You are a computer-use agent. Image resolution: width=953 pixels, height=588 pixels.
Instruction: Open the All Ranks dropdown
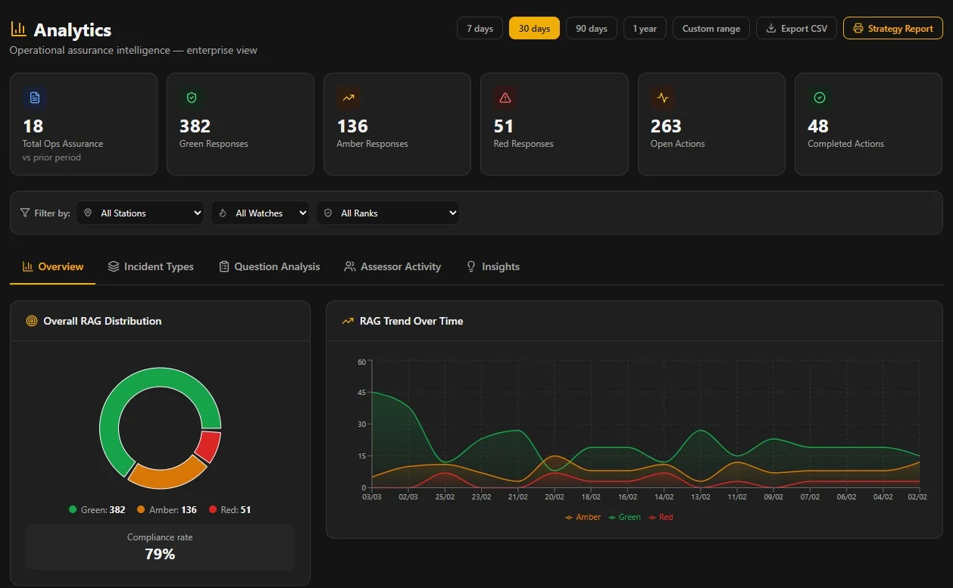(x=388, y=213)
